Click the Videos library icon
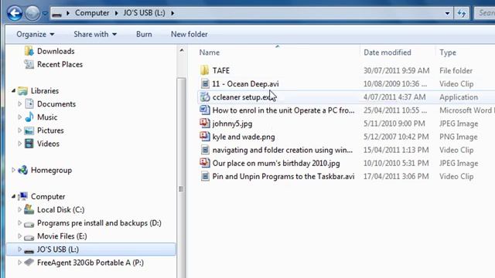Viewport: 495px width, 278px height. click(x=29, y=144)
